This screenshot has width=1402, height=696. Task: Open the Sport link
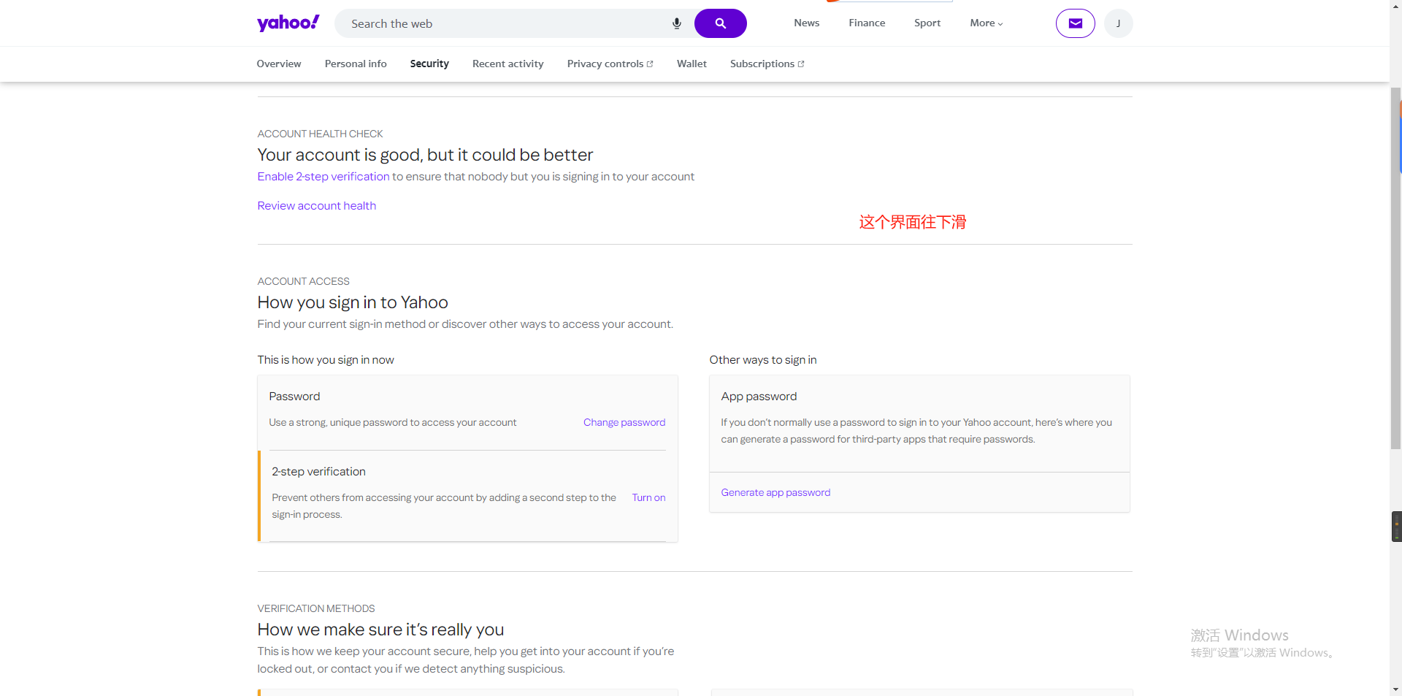tap(927, 23)
